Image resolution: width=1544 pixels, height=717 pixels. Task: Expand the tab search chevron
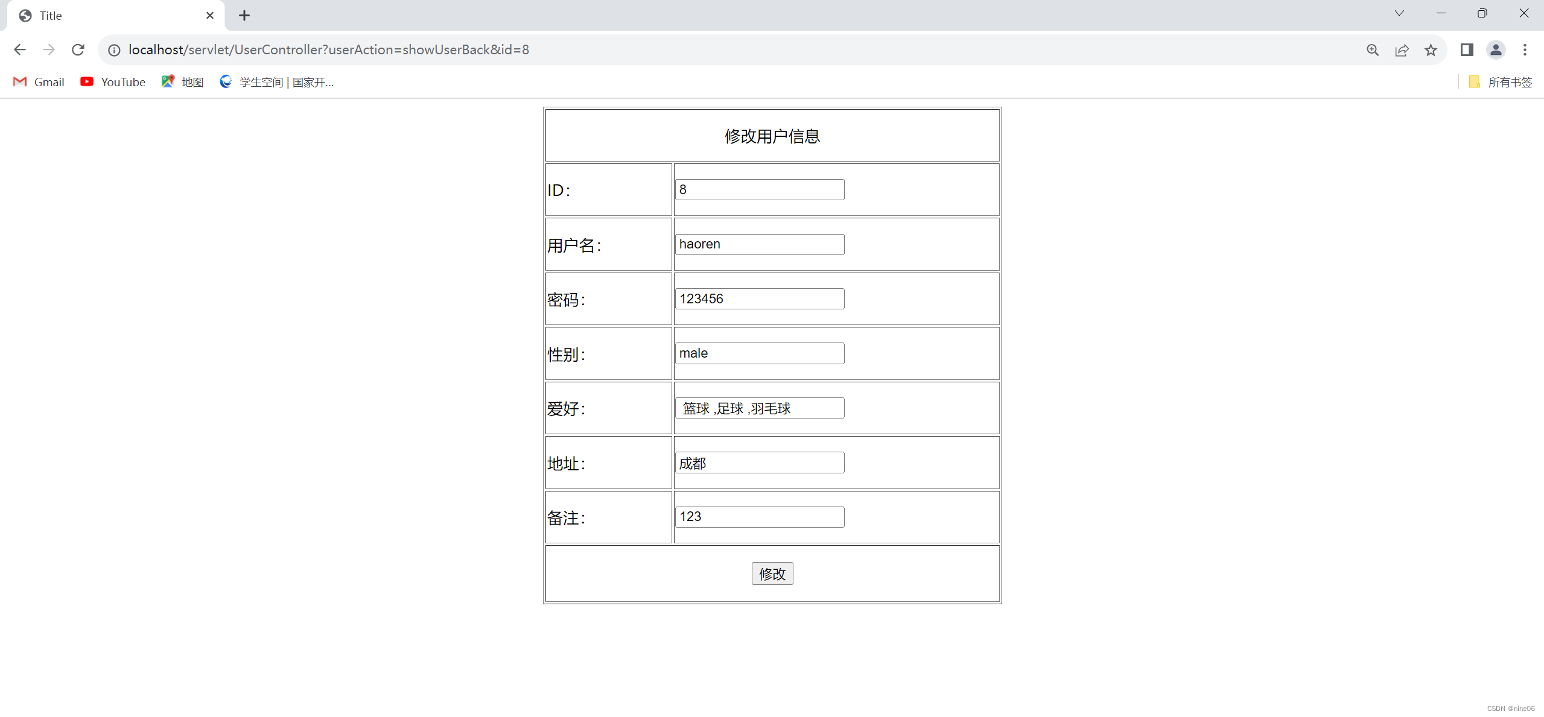click(x=1399, y=13)
